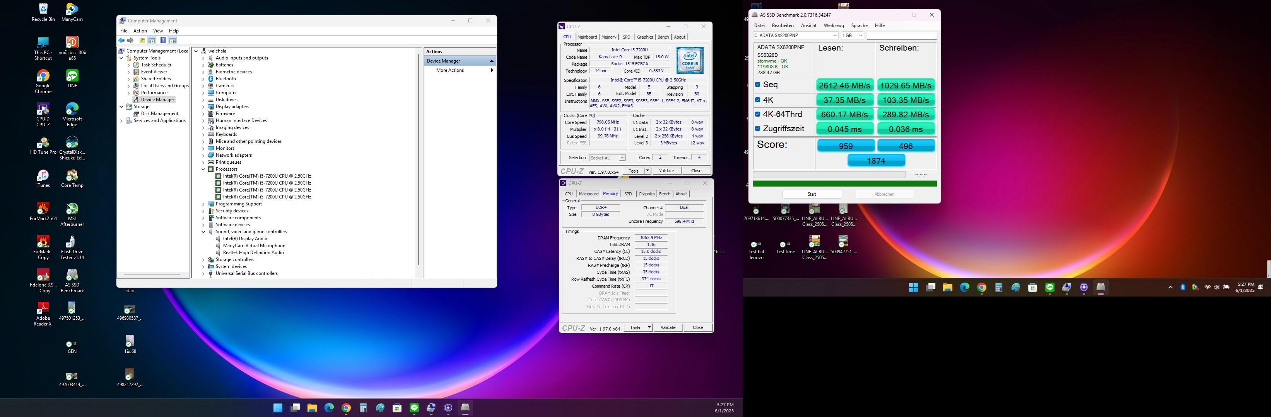1271x417 pixels.
Task: Click the empty field beside 1 GB dropdown
Action: click(902, 36)
